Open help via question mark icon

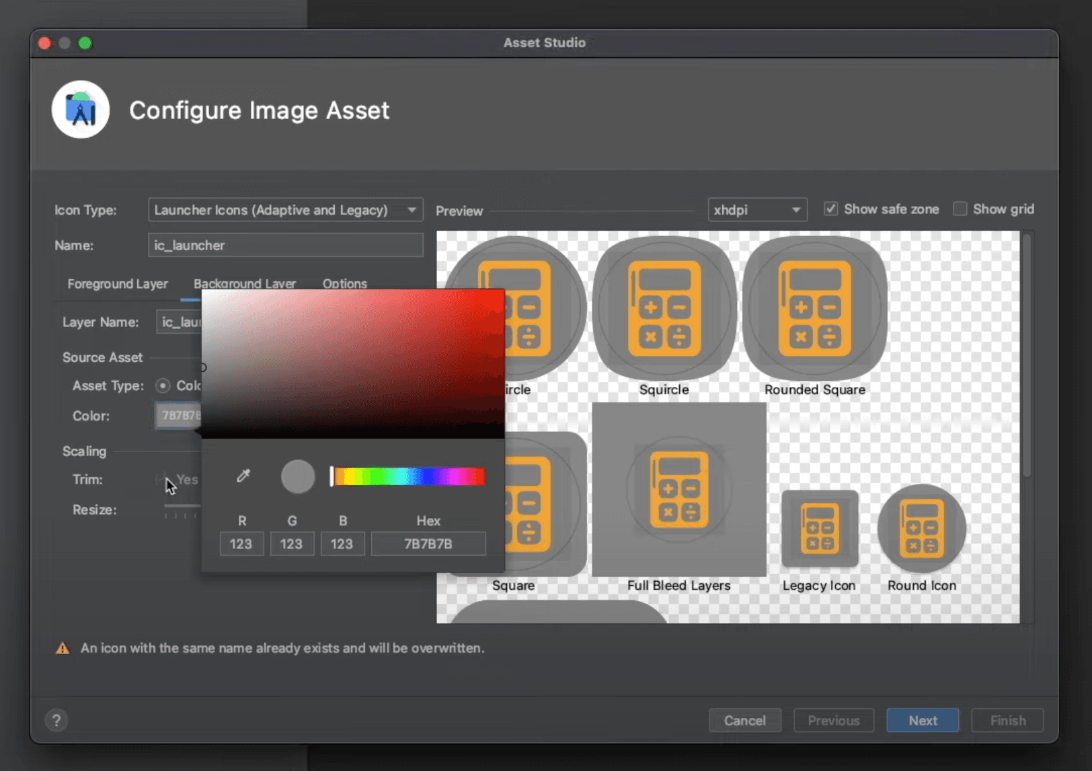(56, 721)
